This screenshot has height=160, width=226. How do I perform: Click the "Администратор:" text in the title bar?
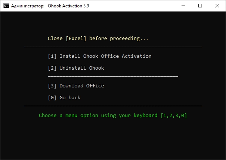[28, 6]
